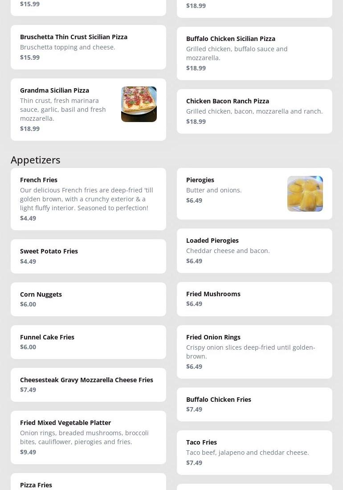The image size is (343, 490).
Task: Click the Appetizers section heading
Action: (36, 160)
